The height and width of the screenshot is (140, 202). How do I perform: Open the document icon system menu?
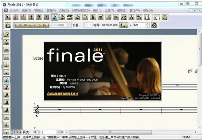(x=6, y=10)
